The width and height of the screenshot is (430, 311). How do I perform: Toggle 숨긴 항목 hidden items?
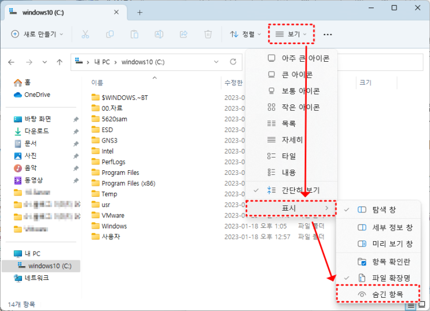378,294
